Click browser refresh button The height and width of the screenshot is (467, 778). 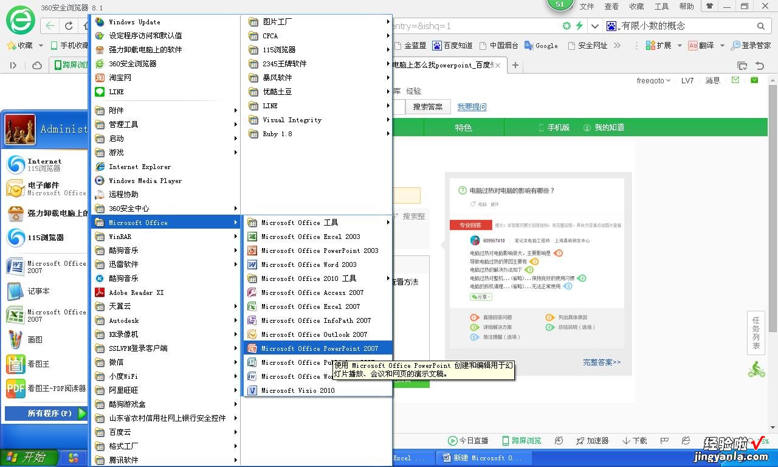point(69,26)
